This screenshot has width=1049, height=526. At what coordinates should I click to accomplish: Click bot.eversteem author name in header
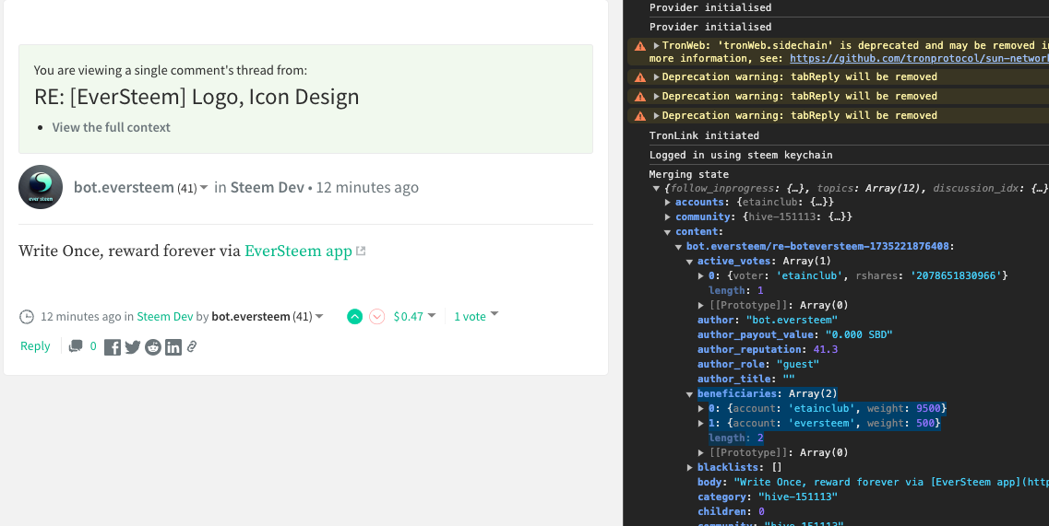point(124,188)
